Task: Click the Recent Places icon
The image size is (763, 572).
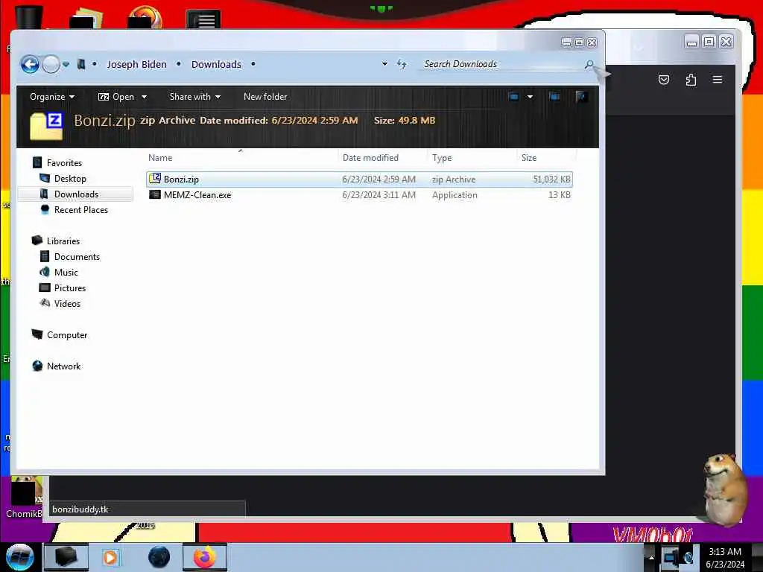Action: (45, 209)
